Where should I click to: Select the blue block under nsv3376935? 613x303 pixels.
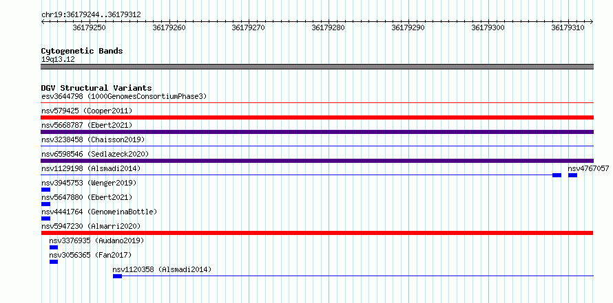[x=54, y=247]
